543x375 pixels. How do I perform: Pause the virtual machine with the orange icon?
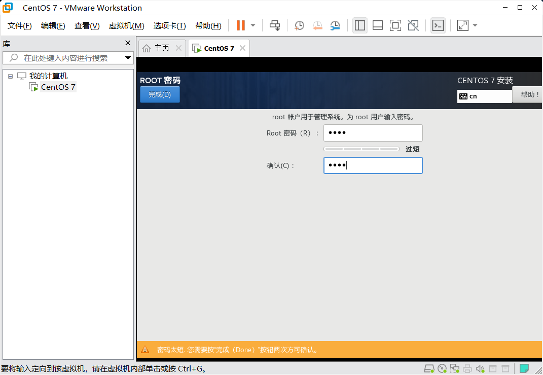point(241,25)
